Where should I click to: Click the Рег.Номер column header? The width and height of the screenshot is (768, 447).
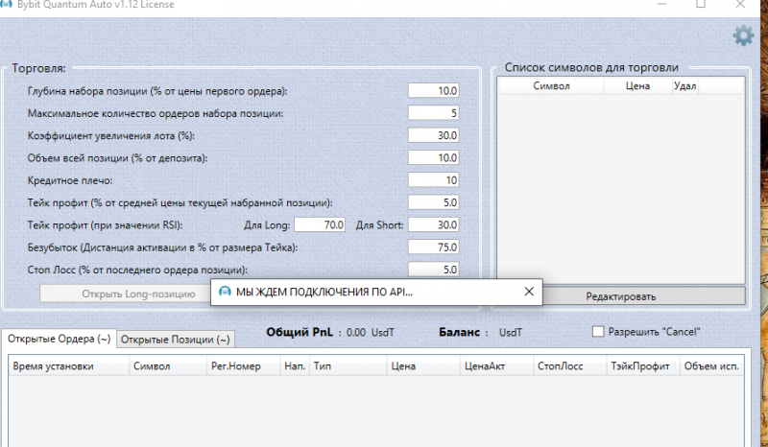pos(244,366)
